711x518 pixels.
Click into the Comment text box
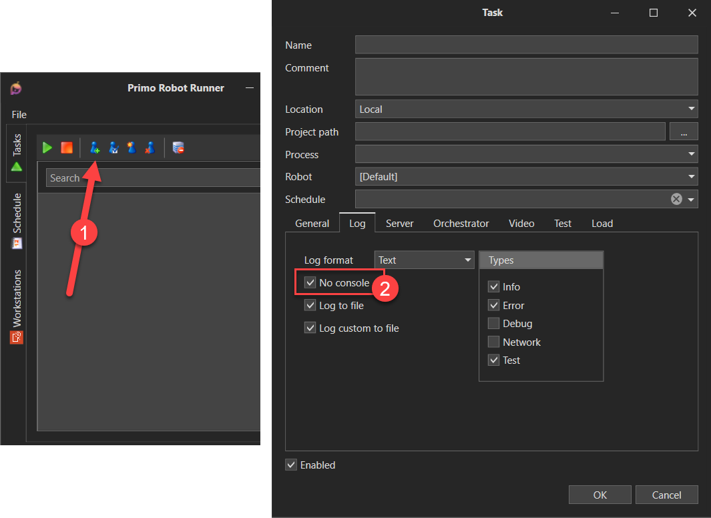[526, 77]
